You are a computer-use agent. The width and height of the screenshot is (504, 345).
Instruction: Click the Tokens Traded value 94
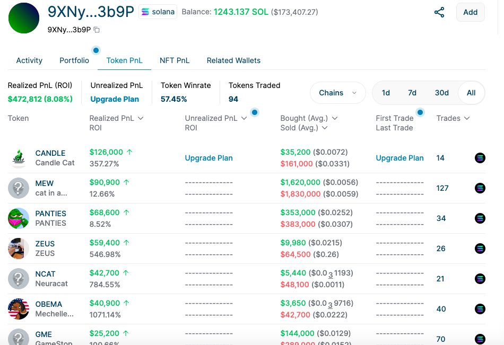point(233,99)
